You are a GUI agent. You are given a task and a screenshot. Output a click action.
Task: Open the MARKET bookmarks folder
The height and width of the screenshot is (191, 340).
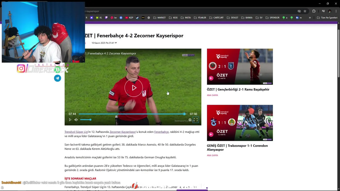[159, 18]
